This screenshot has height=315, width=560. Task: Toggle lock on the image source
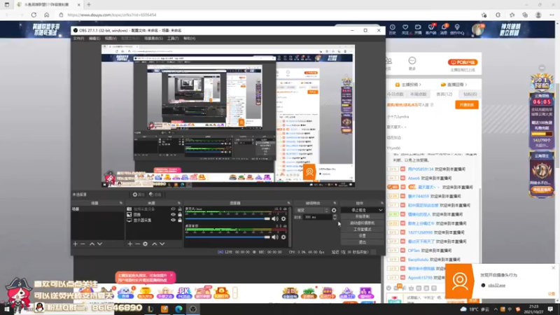pos(180,215)
